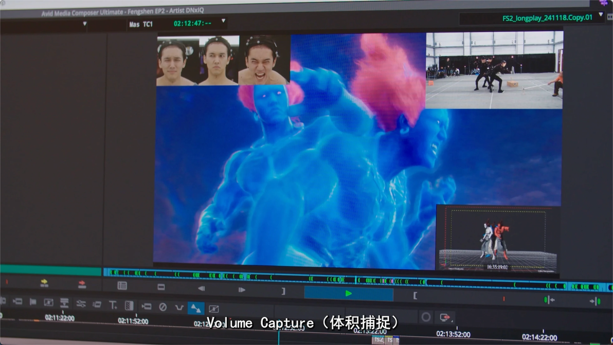This screenshot has height=345, width=613.
Task: Click the Fade Effect dip-curve icon
Action: tap(179, 308)
